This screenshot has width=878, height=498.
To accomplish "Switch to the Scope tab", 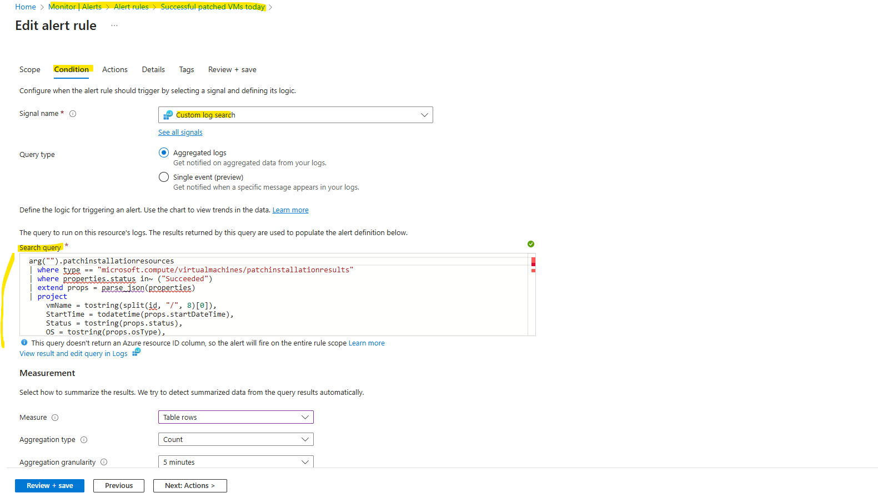I will click(x=30, y=69).
